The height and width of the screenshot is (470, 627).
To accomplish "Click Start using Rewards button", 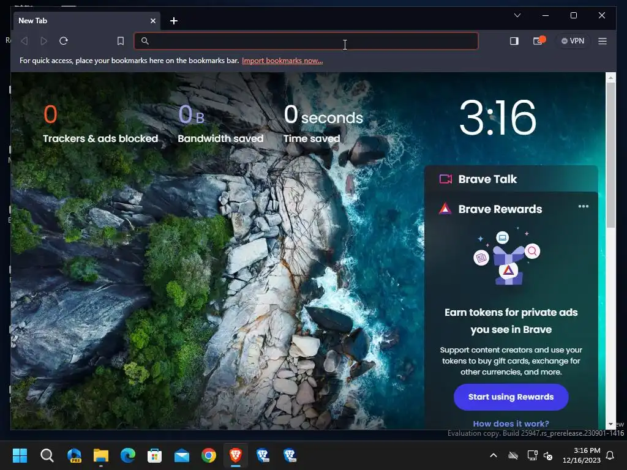I will [x=511, y=397].
